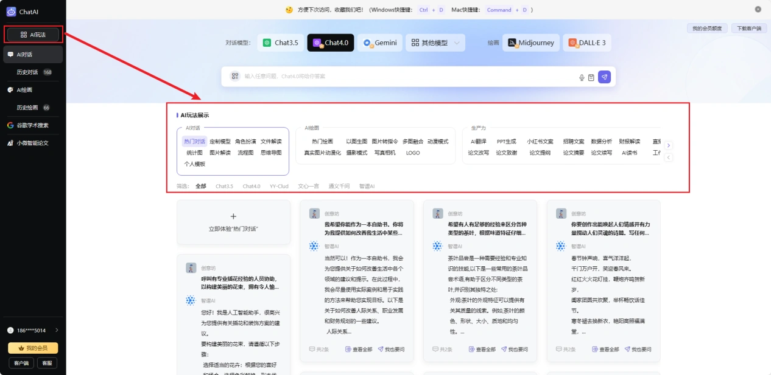The image size is (771, 375).
Task: Click the 客服 button in sidebar
Action: tap(47, 363)
